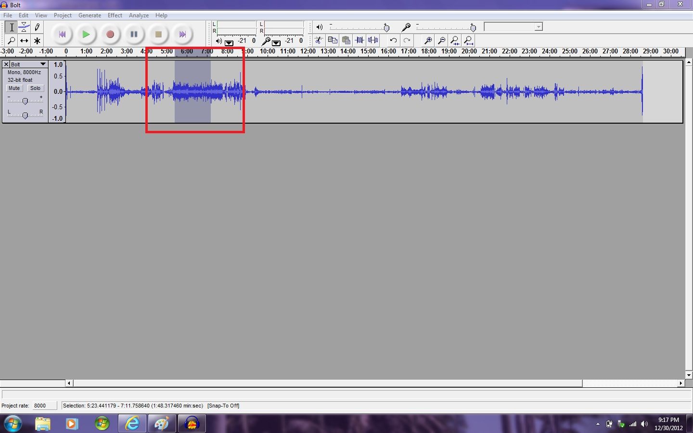Select the Envelope tool

(24, 27)
